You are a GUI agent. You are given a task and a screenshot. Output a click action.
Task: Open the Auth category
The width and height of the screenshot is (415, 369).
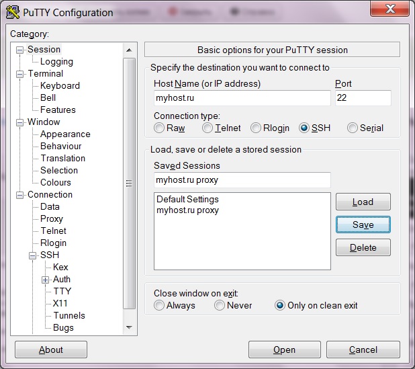coord(61,279)
